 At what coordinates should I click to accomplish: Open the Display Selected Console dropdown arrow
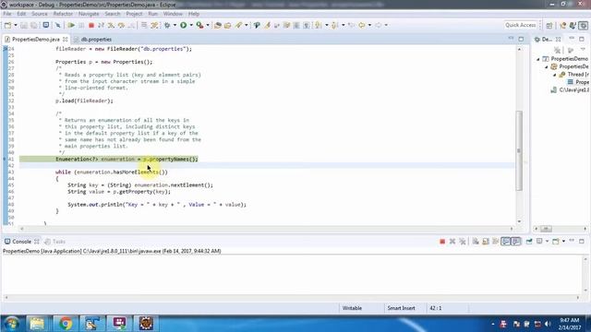point(547,242)
